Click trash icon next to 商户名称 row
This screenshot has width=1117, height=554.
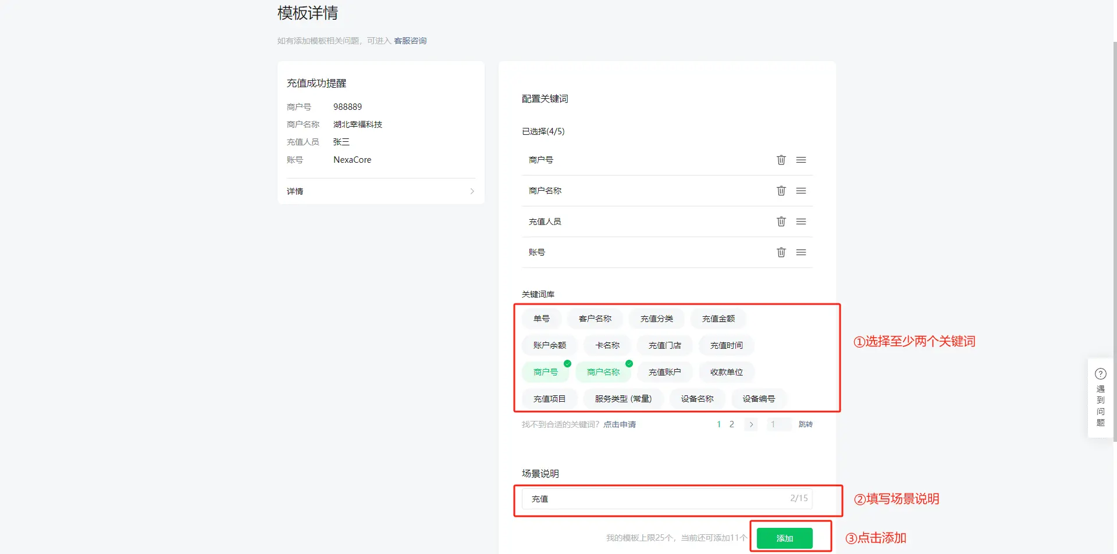pyautogui.click(x=781, y=191)
